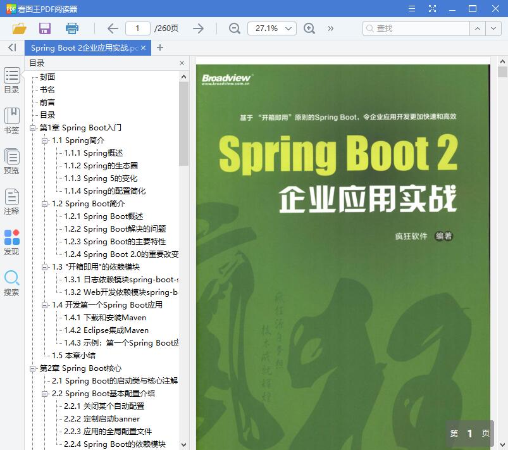This screenshot has width=508, height=450.
Task: Save the document with the floppy icon
Action: click(x=45, y=28)
